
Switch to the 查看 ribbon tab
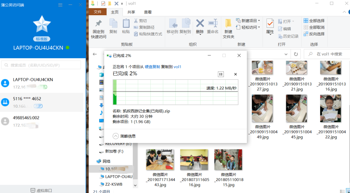148,12
